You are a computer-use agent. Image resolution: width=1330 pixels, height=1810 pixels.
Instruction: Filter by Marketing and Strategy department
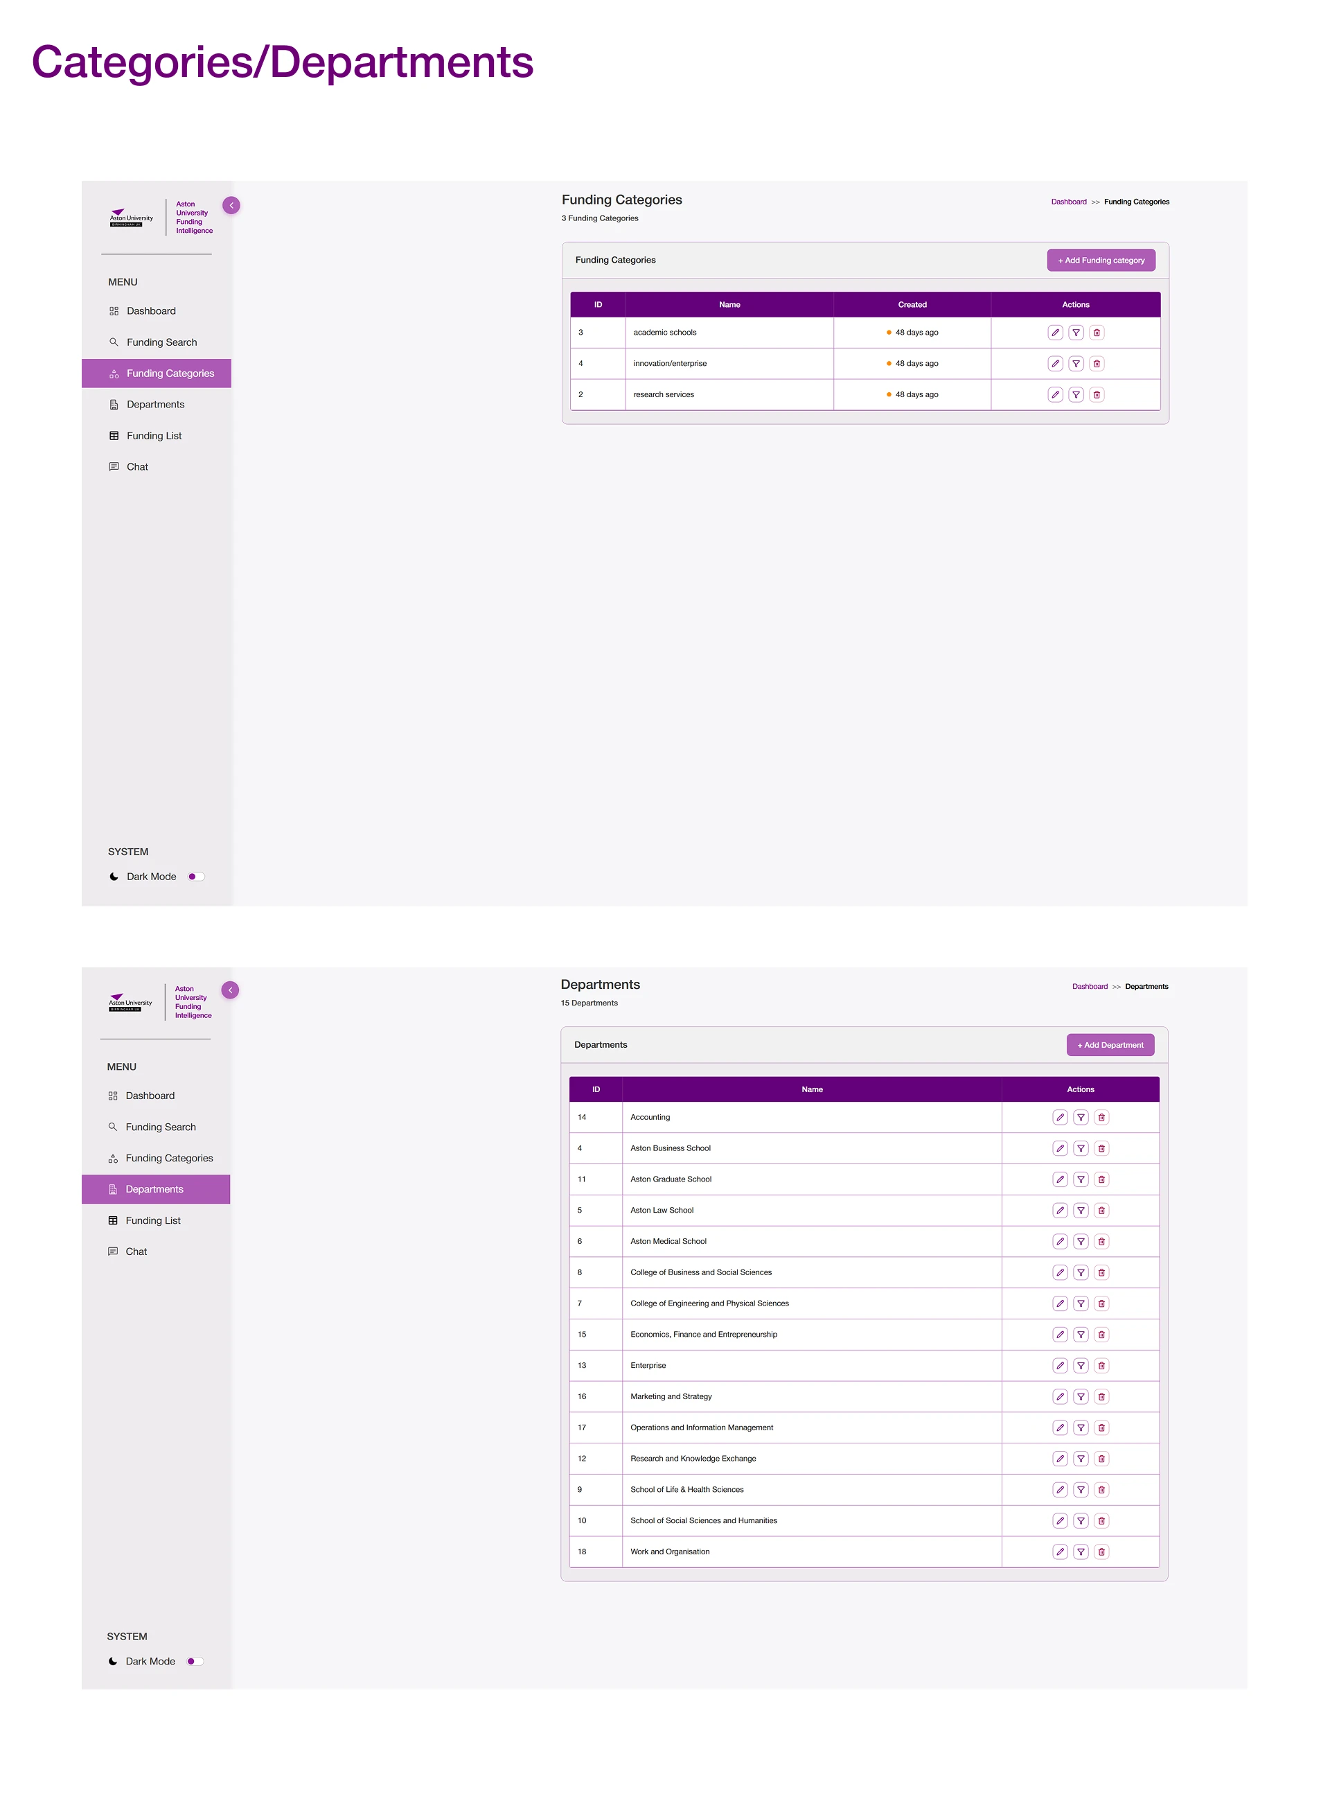pyautogui.click(x=1081, y=1396)
